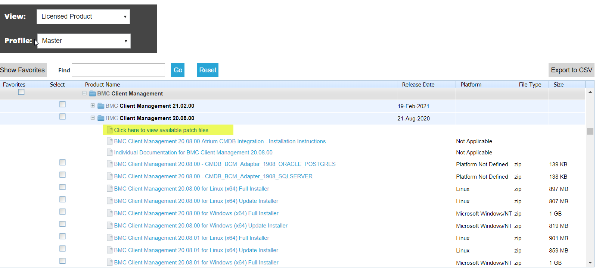
Task: Select checkbox for 20.08.01 Linux Update Installer
Action: 62,249
